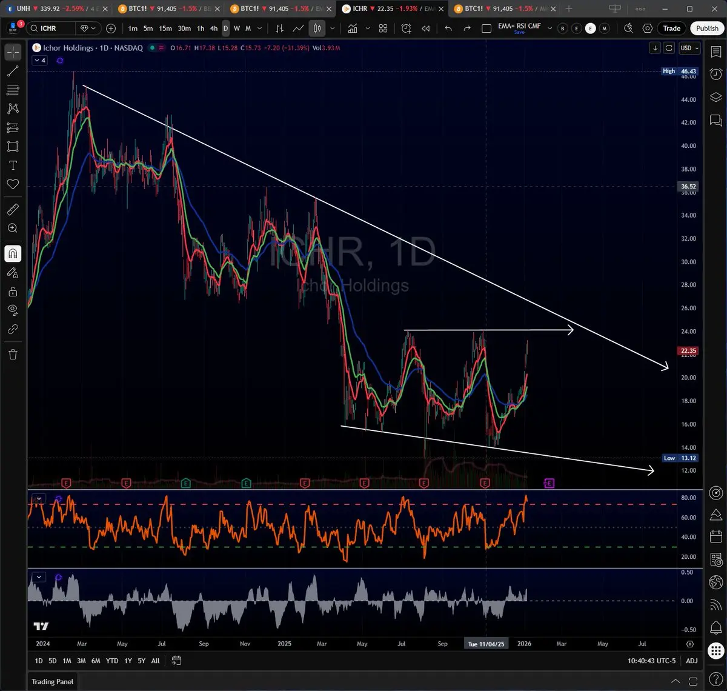
Task: Open the alerts clock panel
Action: 715,75
